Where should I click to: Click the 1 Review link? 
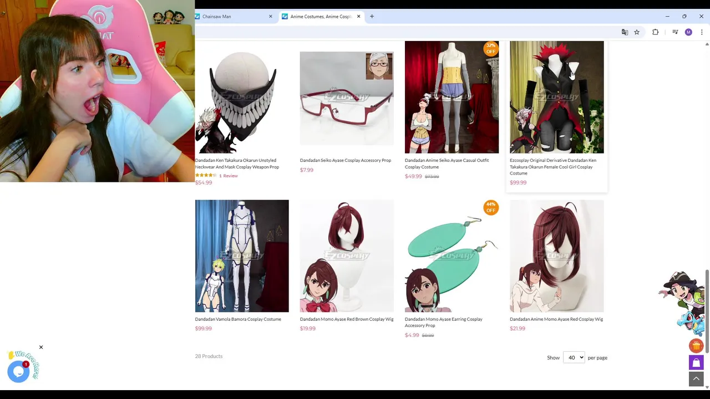229,176
